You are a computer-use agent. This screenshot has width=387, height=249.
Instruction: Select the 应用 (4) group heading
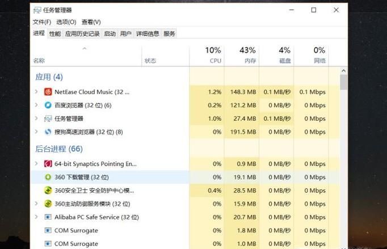(49, 77)
